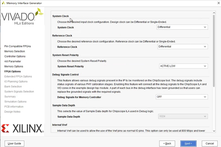Click the System Clock section heading
The image size is (221, 147).
pyautogui.click(x=61, y=16)
